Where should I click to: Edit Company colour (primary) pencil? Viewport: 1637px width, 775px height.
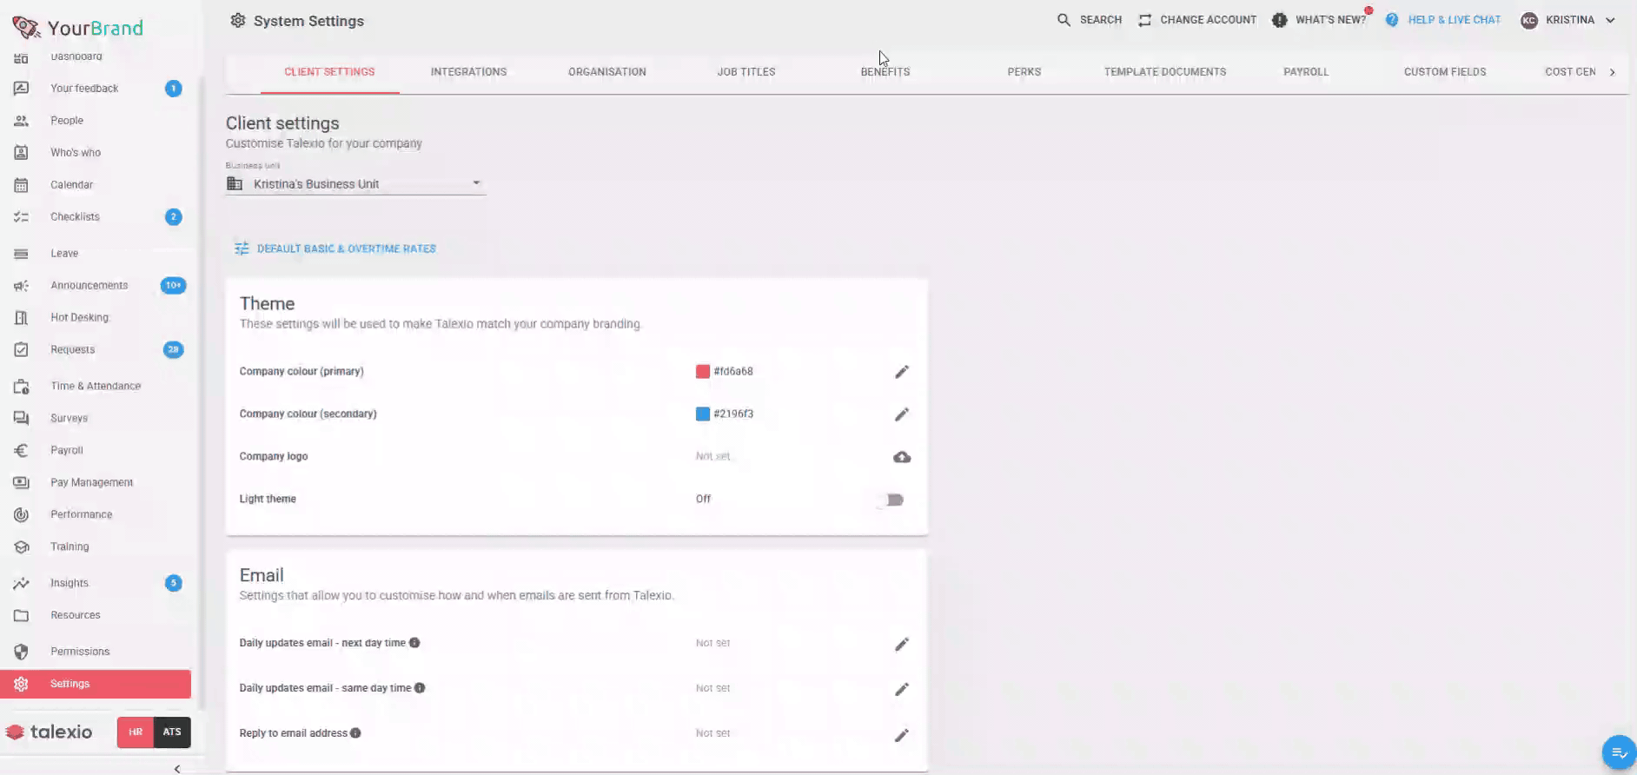coord(902,372)
